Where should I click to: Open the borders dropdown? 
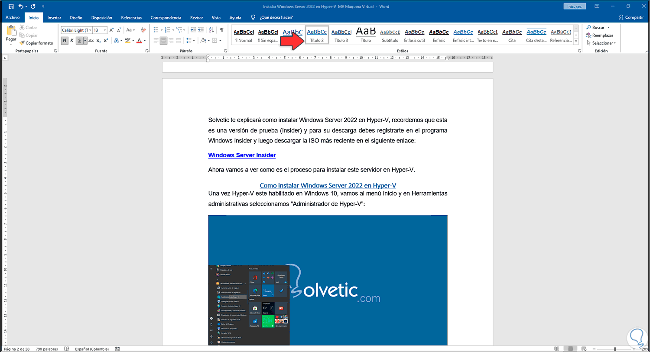tap(221, 40)
